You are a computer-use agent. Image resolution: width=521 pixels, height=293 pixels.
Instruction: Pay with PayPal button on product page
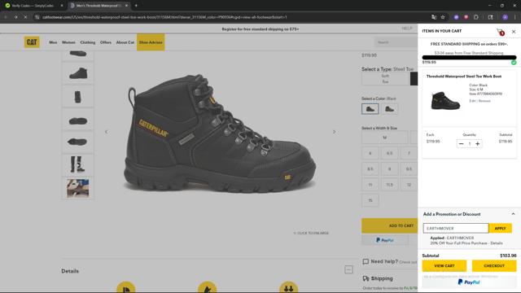pyautogui.click(x=385, y=240)
